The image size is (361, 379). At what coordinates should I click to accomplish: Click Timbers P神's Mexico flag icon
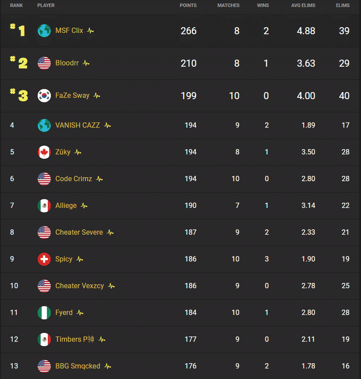coord(44,339)
